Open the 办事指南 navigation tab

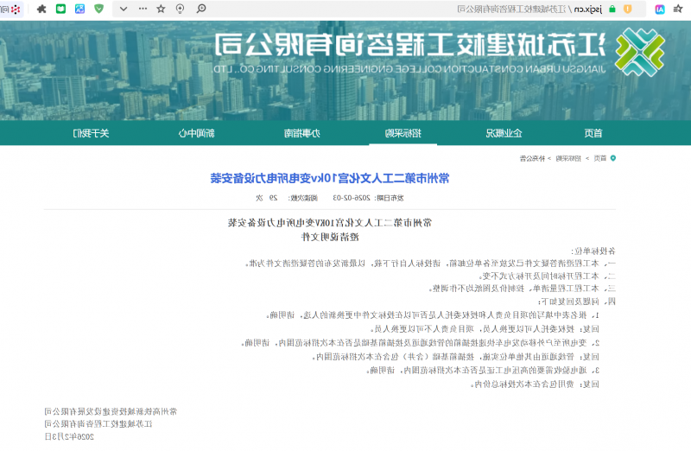[301, 133]
